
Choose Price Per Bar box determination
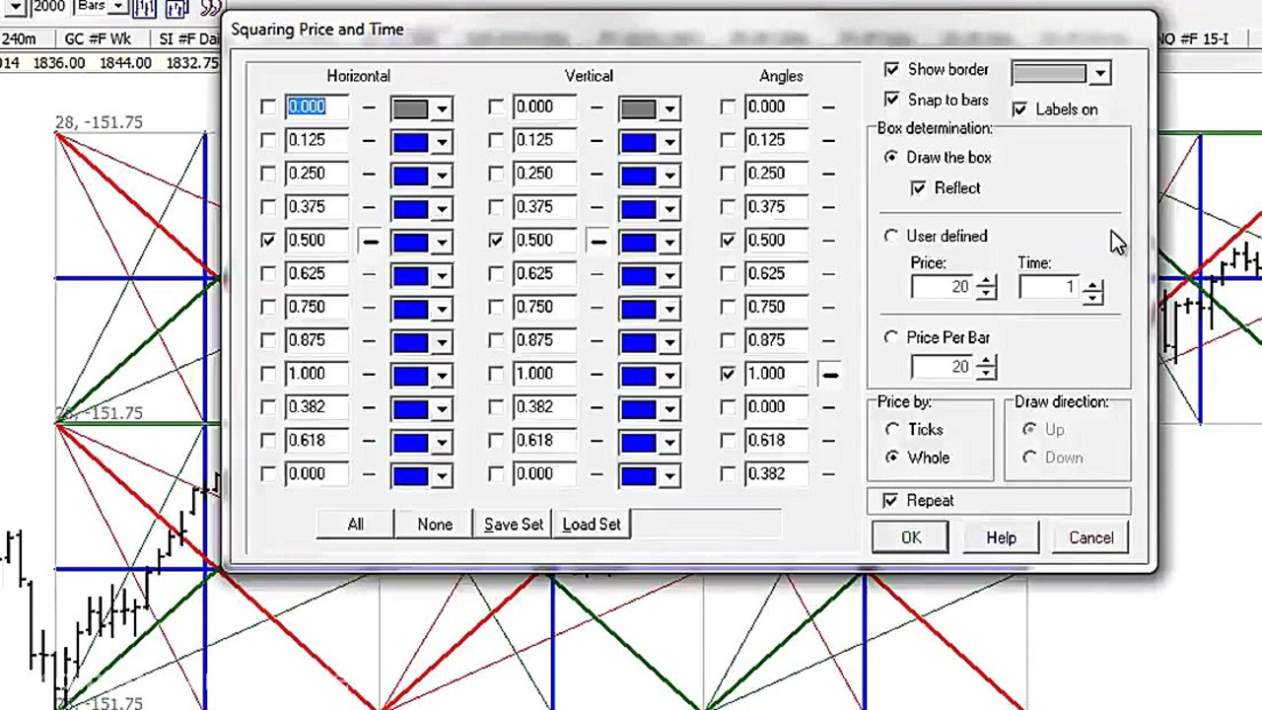[891, 337]
